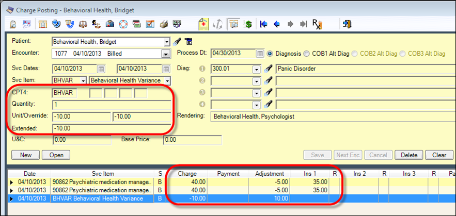
Task: Open the Behavioral Health Variance description dropdown
Action: click(x=167, y=80)
